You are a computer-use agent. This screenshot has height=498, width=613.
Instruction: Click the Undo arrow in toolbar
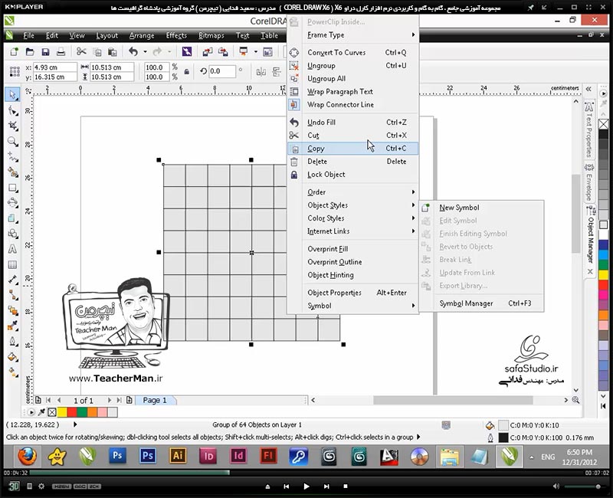133,51
